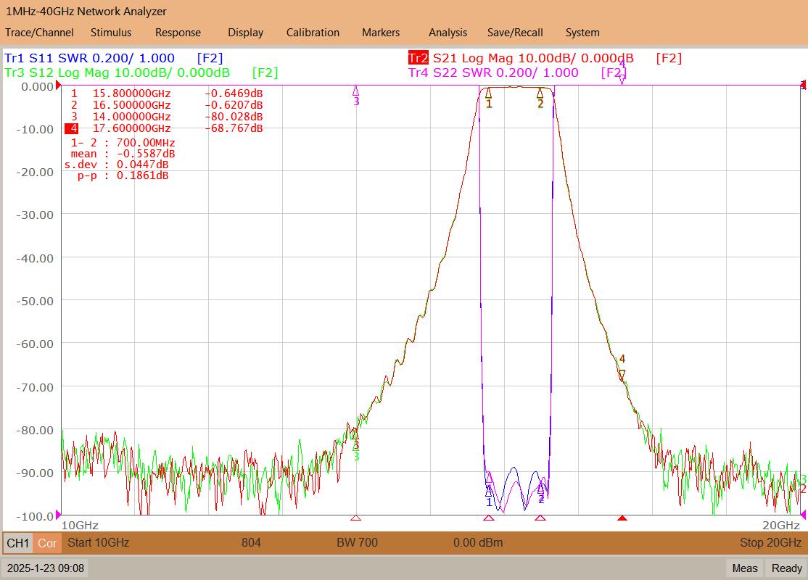Select the Tr4 S22 SWR trace label
This screenshot has width=808, height=580.
(493, 72)
